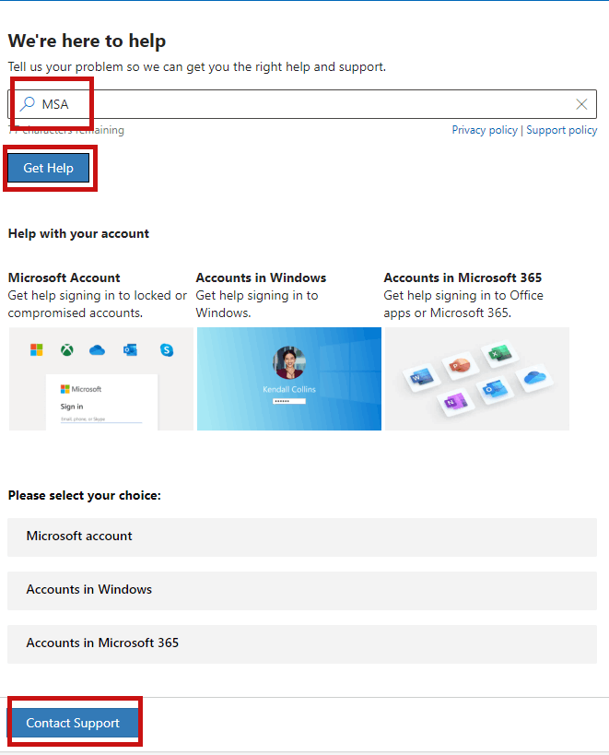Click the Outlook icon in sign-in image
This screenshot has width=609, height=755.
[x=130, y=349]
